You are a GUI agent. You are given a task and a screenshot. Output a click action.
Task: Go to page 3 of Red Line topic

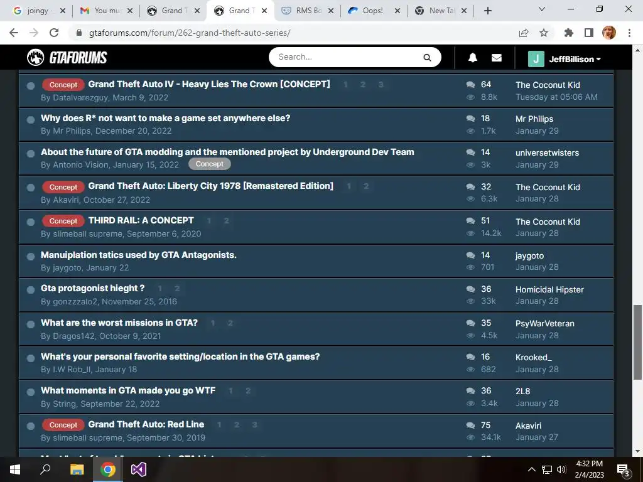click(254, 425)
